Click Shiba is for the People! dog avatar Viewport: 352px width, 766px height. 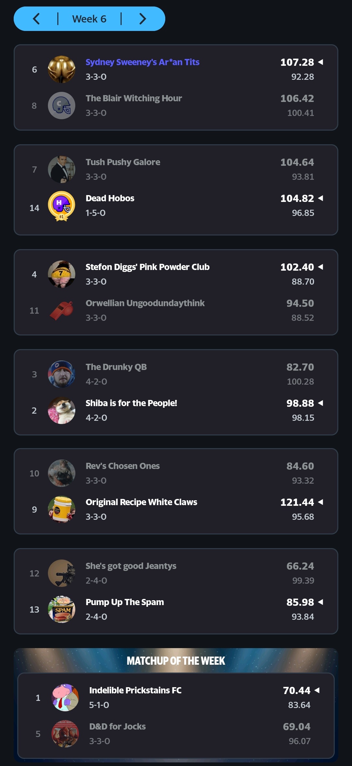click(x=62, y=410)
